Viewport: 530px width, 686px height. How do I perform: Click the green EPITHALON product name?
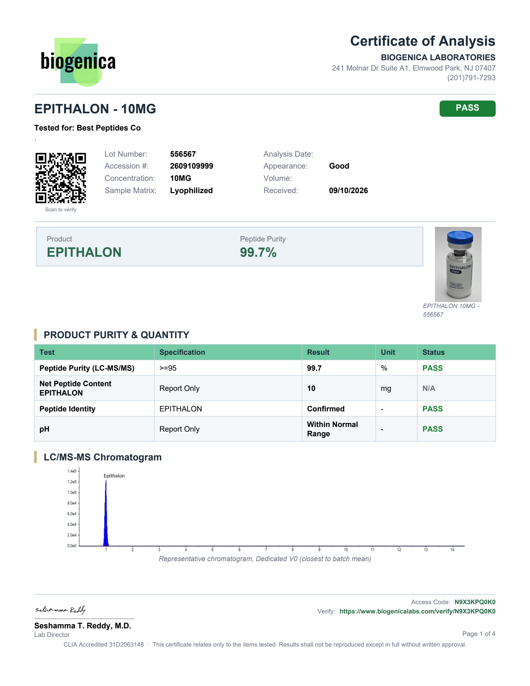[x=84, y=252]
